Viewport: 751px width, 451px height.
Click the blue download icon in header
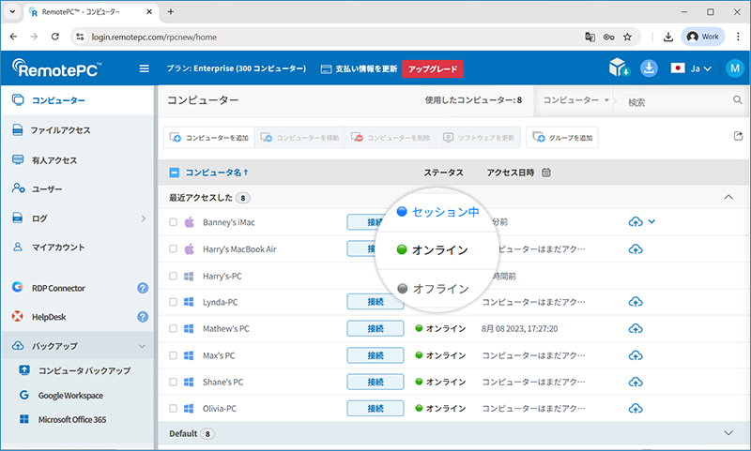click(649, 68)
